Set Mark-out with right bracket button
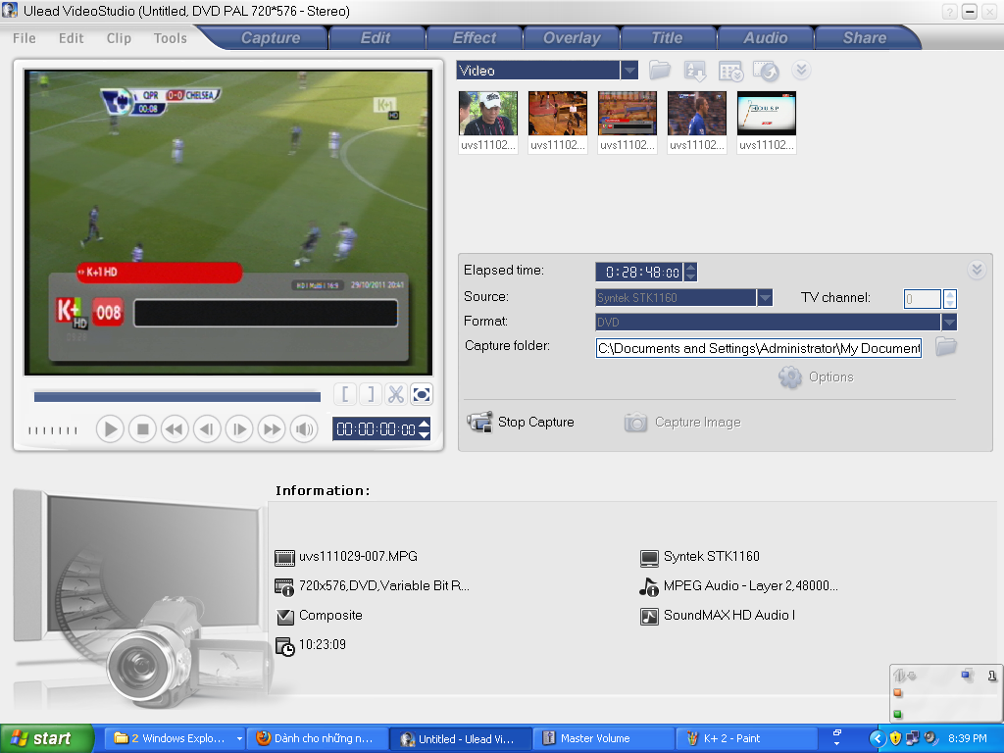The width and height of the screenshot is (1004, 753). [371, 394]
